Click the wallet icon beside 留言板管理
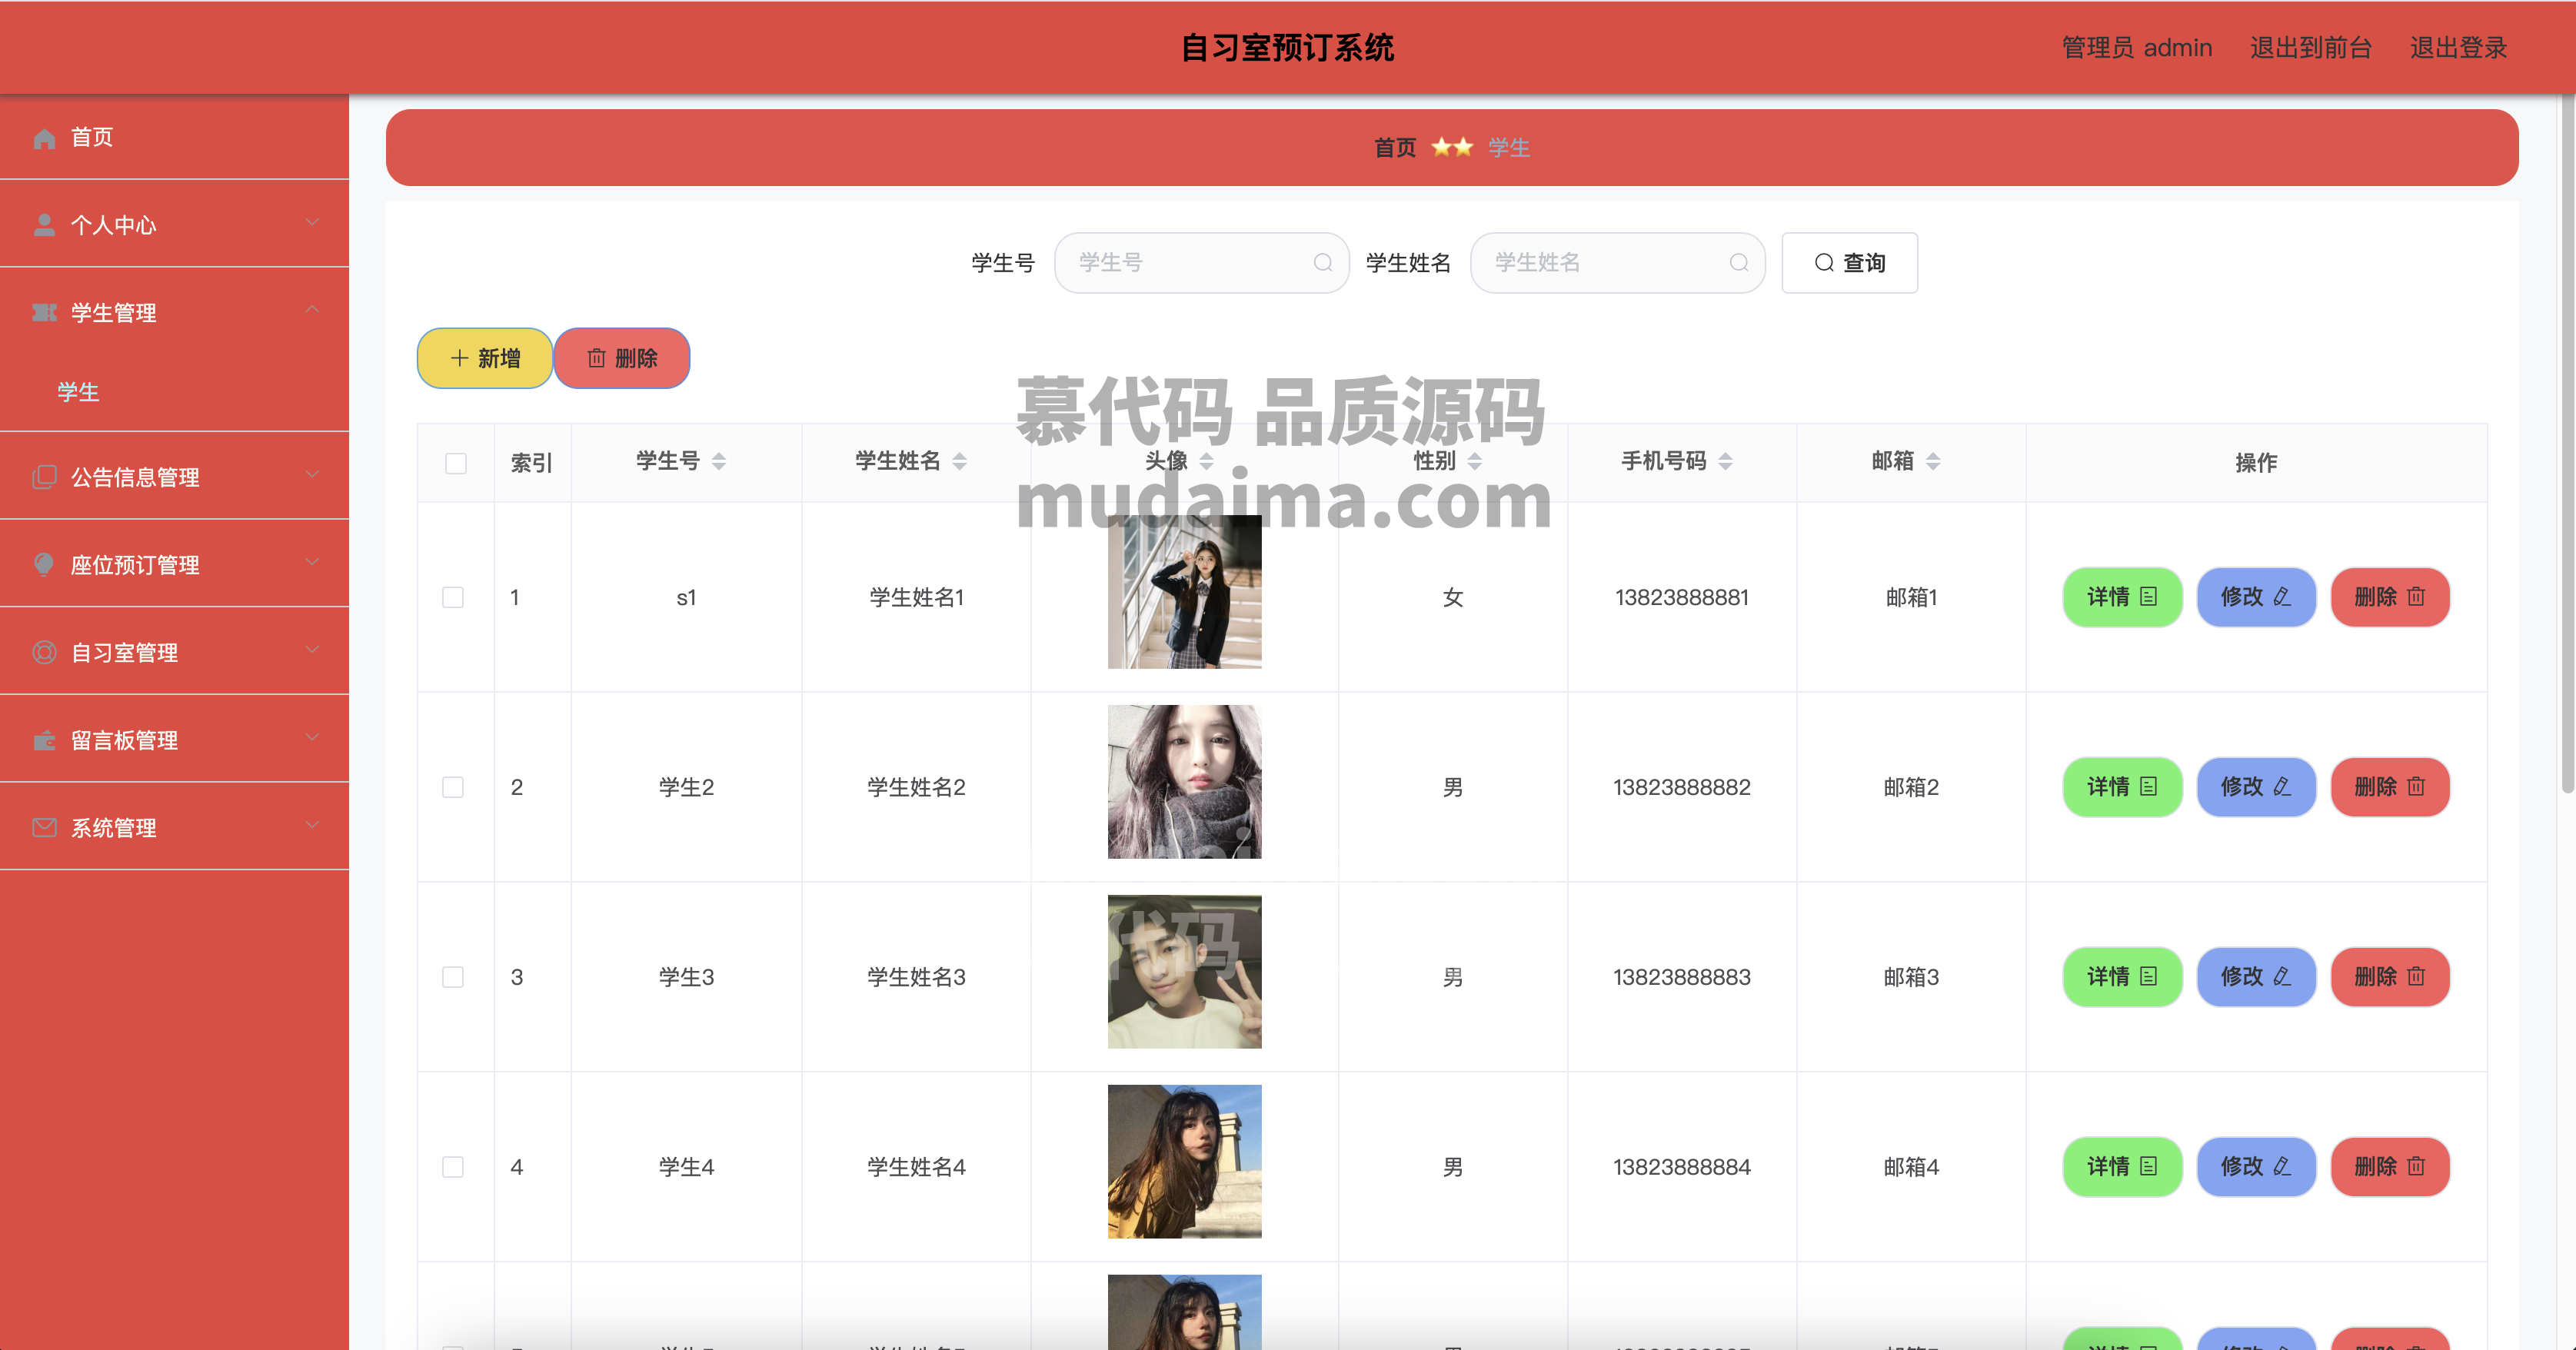 click(44, 741)
